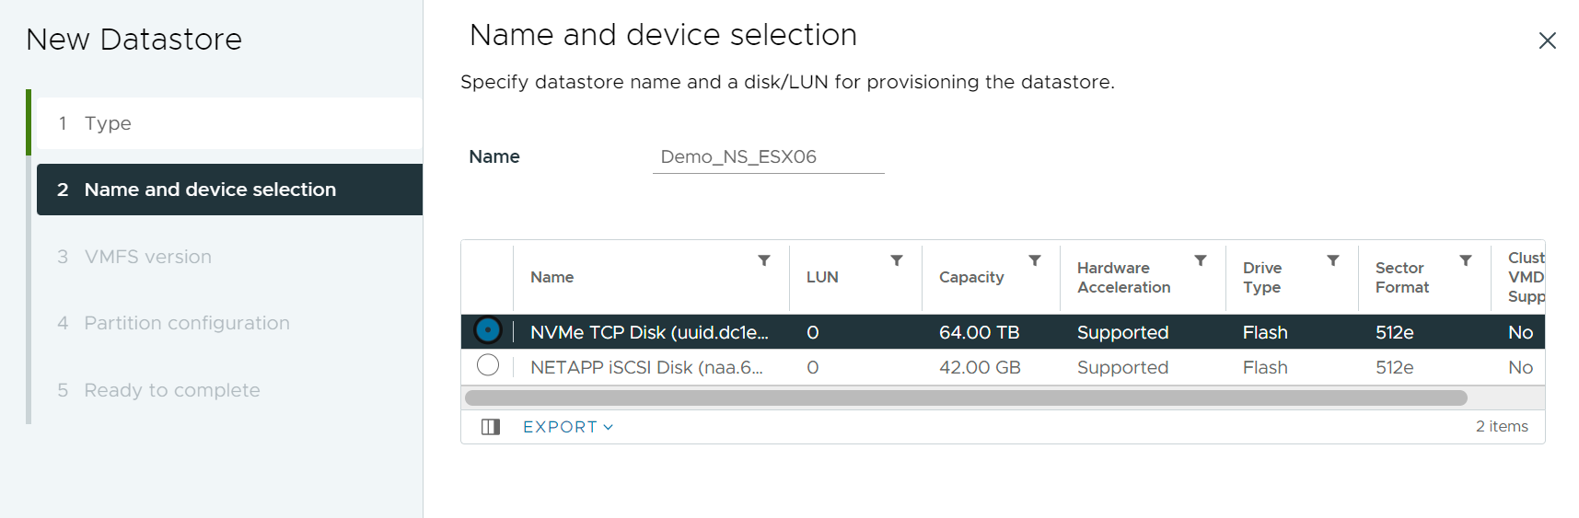Open the Name column filter
This screenshot has height=518, width=1579.
pyautogui.click(x=764, y=260)
